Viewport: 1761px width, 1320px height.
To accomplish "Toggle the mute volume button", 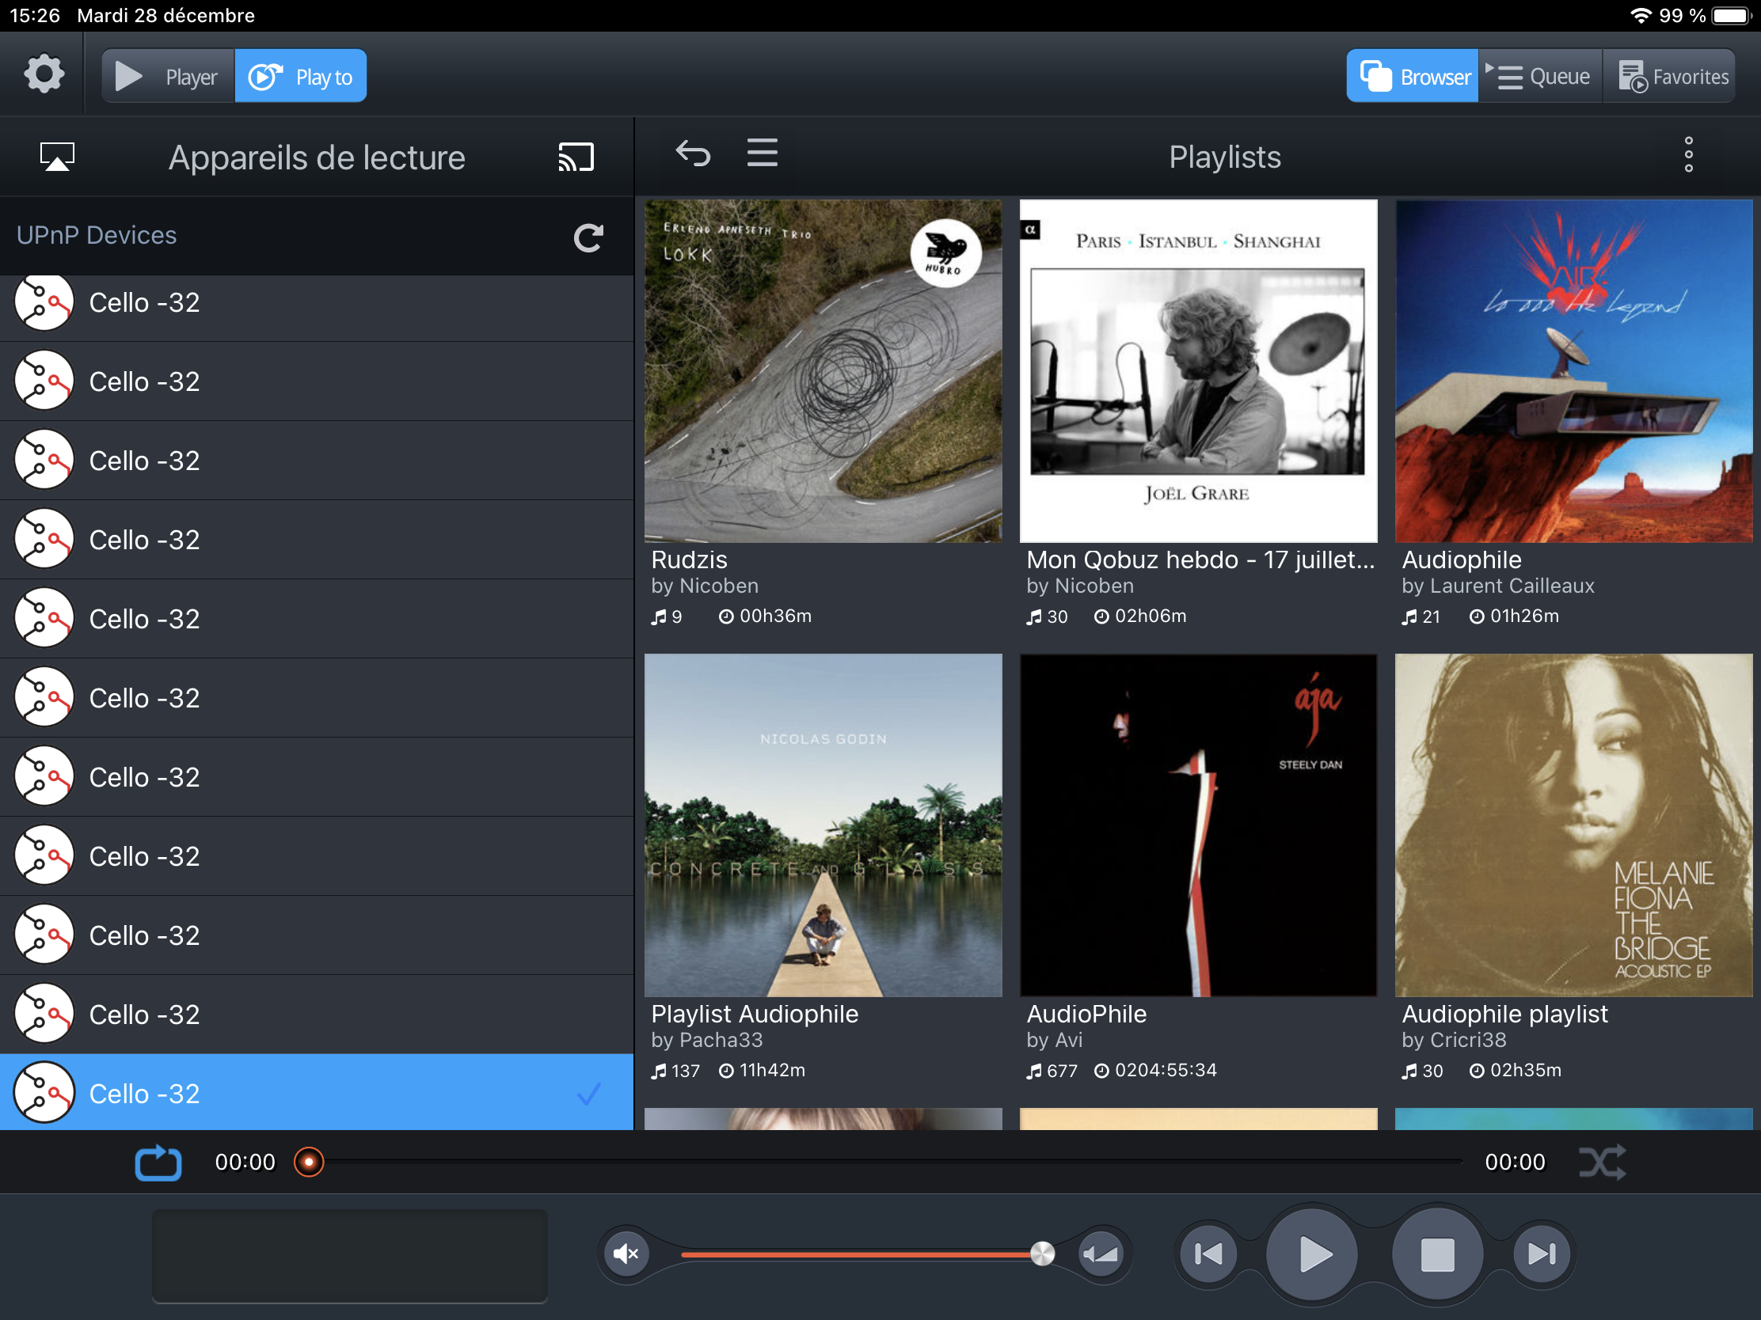I will coord(626,1254).
